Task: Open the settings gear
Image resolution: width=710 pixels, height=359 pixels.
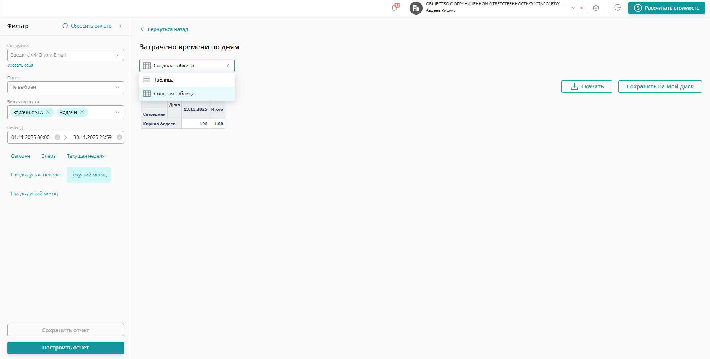Action: [596, 8]
